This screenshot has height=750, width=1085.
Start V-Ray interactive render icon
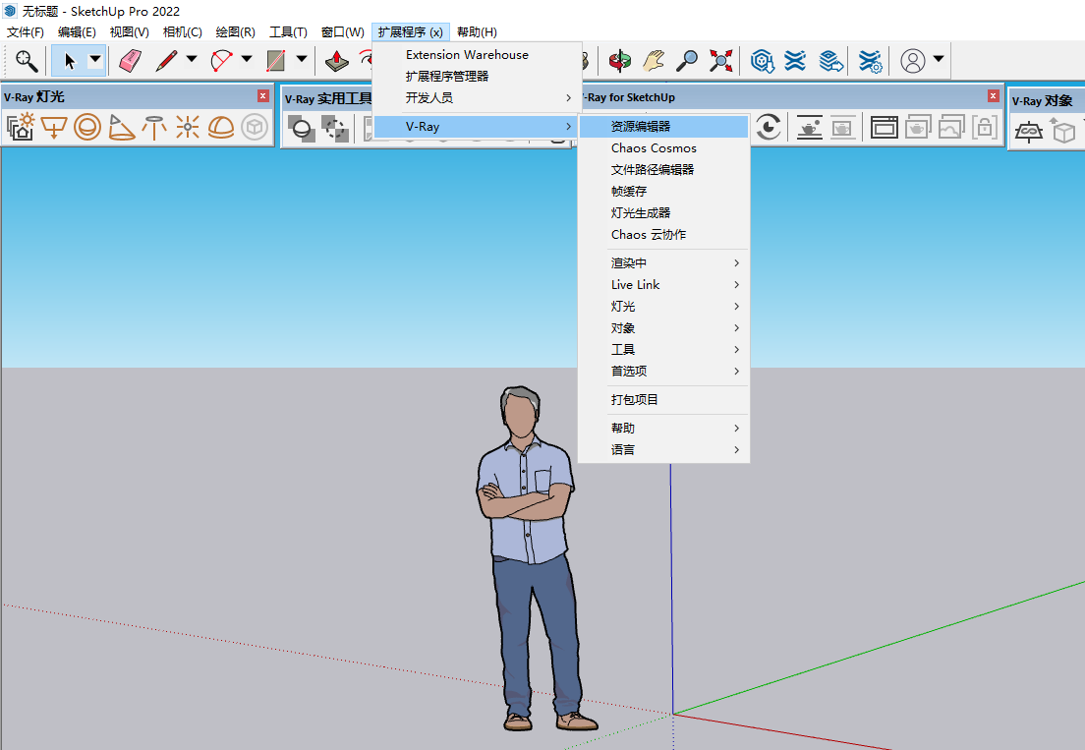[769, 127]
